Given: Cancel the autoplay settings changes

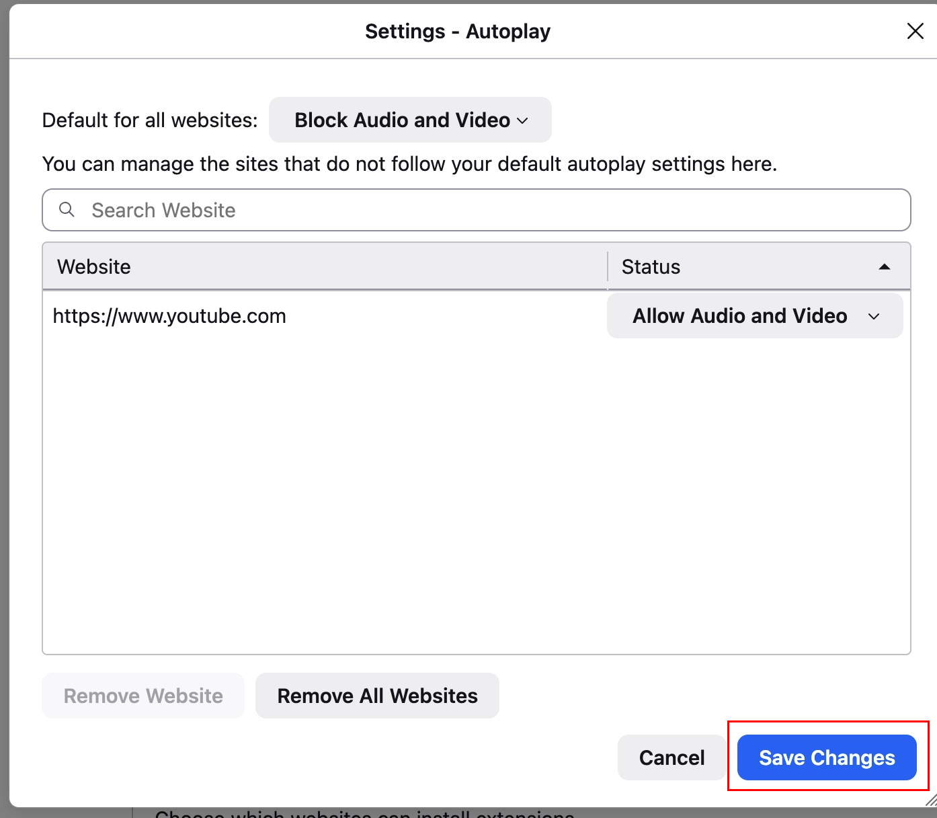Looking at the screenshot, I should pyautogui.click(x=671, y=757).
